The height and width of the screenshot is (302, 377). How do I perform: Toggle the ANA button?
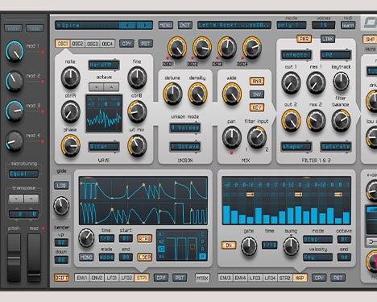[257, 82]
